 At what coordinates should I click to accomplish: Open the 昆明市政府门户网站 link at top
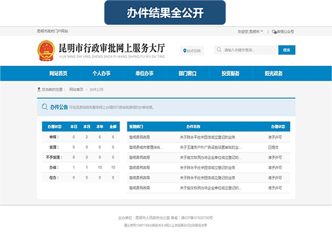coord(53,31)
